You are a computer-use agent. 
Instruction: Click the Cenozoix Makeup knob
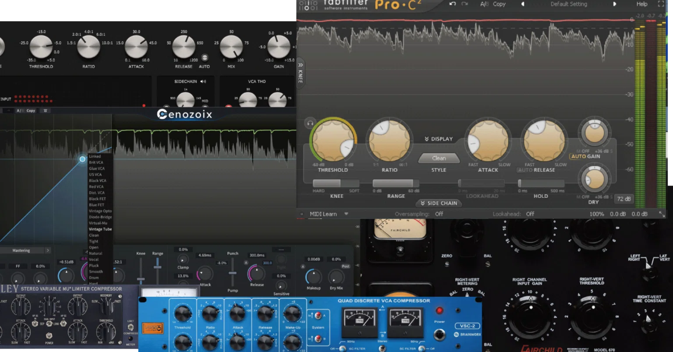point(313,277)
